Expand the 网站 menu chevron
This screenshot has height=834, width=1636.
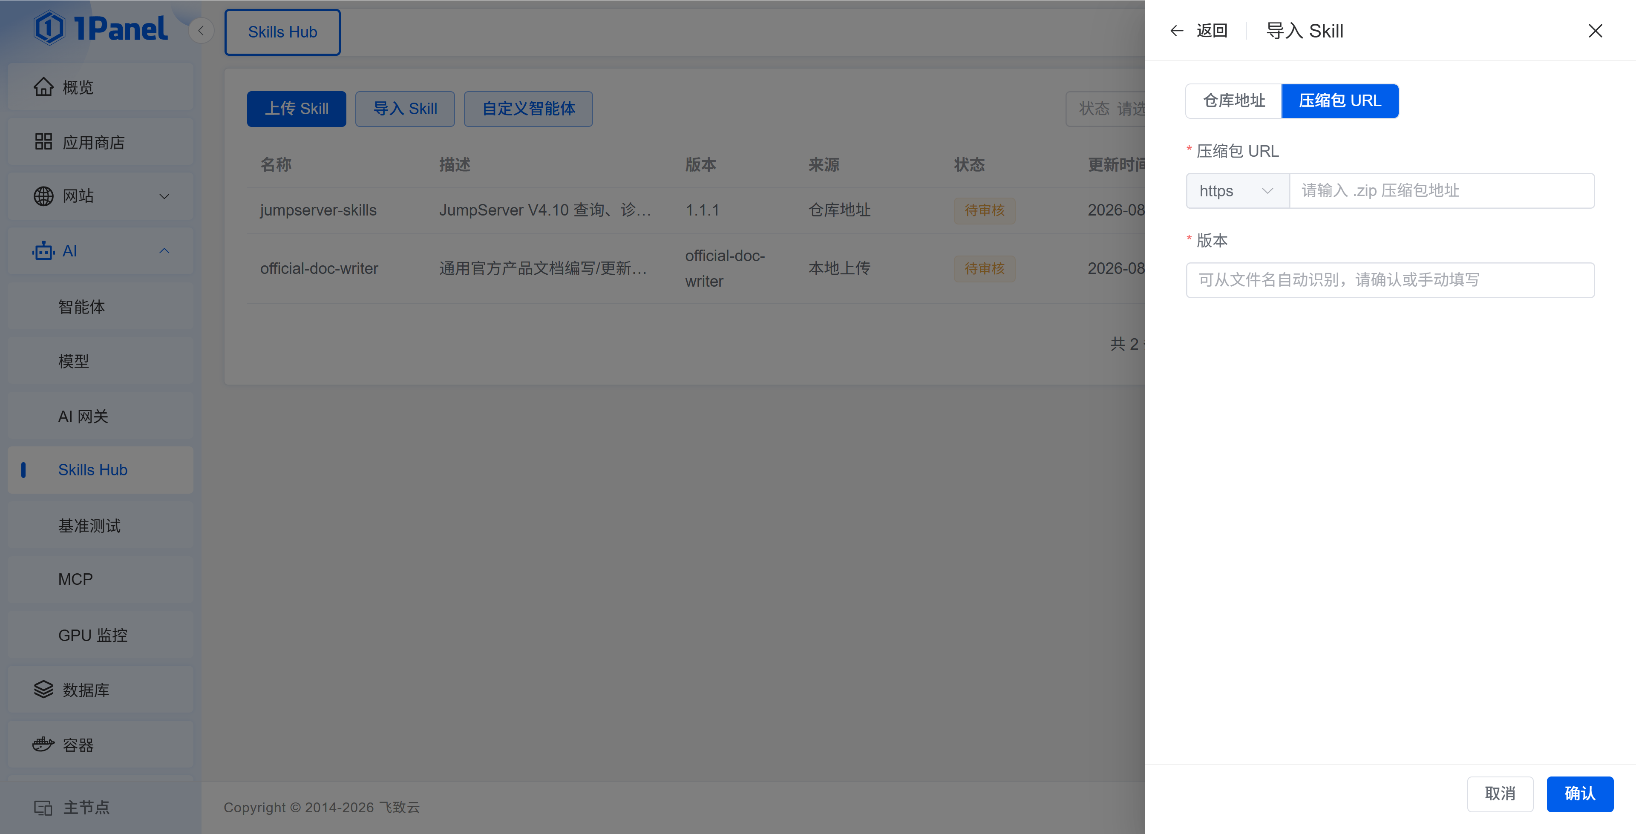coord(164,196)
